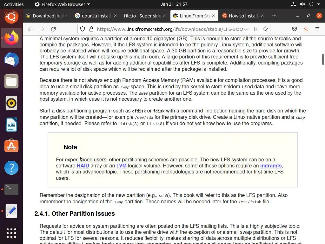Open a new browser tab
Screen dimensions: 325x244
pos(274,16)
